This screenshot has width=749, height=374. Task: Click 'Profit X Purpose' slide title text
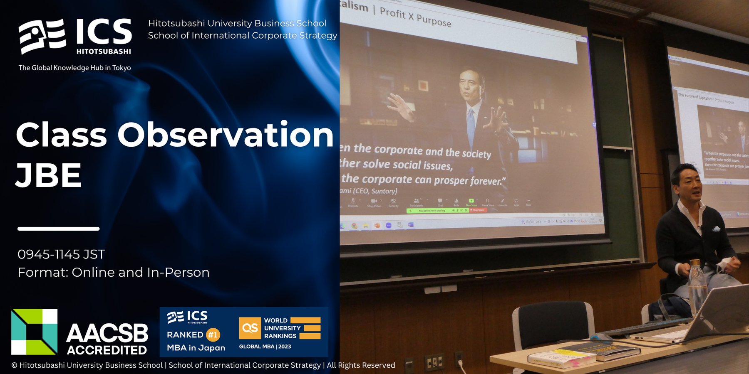pyautogui.click(x=416, y=17)
